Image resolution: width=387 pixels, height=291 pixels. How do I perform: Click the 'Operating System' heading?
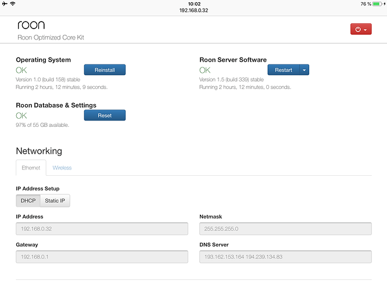[43, 60]
